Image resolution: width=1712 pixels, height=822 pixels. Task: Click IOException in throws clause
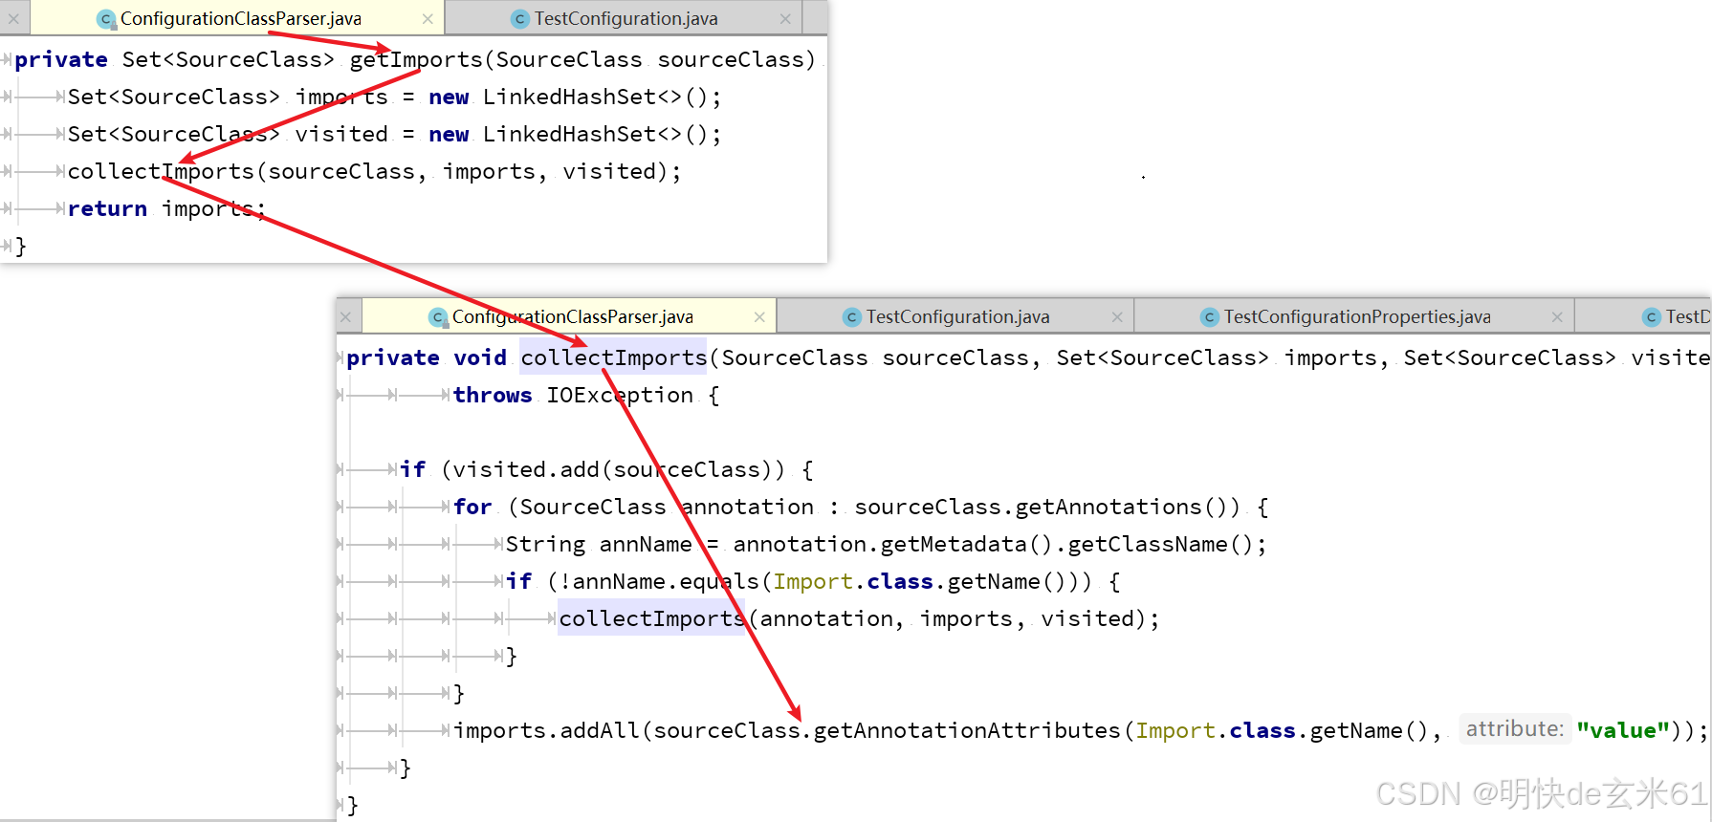[620, 395]
